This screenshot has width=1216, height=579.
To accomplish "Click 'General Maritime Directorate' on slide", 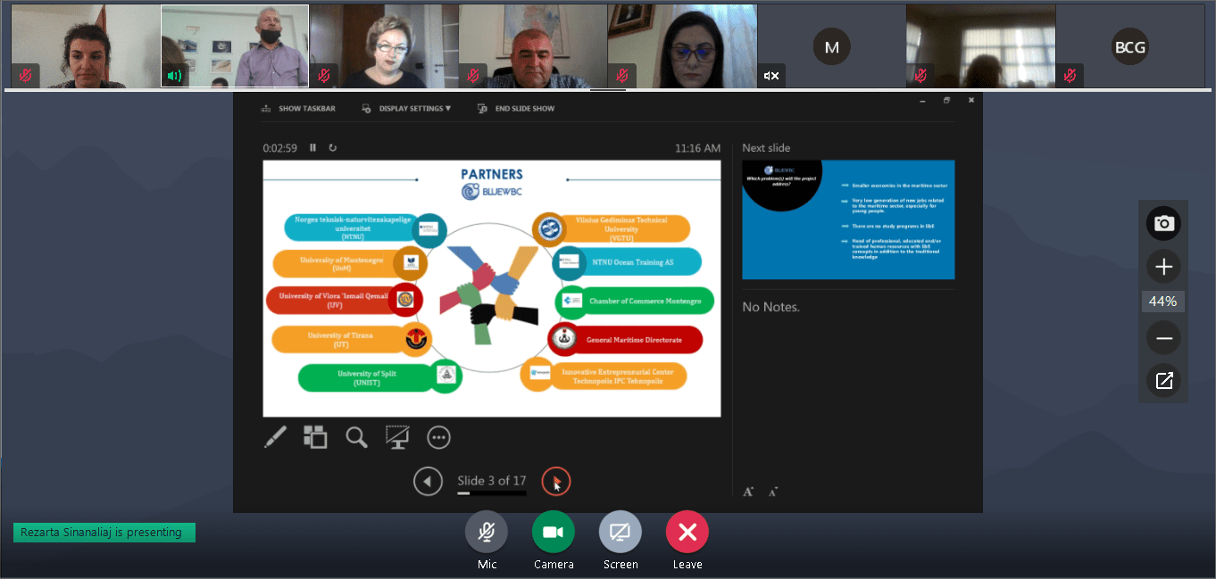I will point(634,340).
